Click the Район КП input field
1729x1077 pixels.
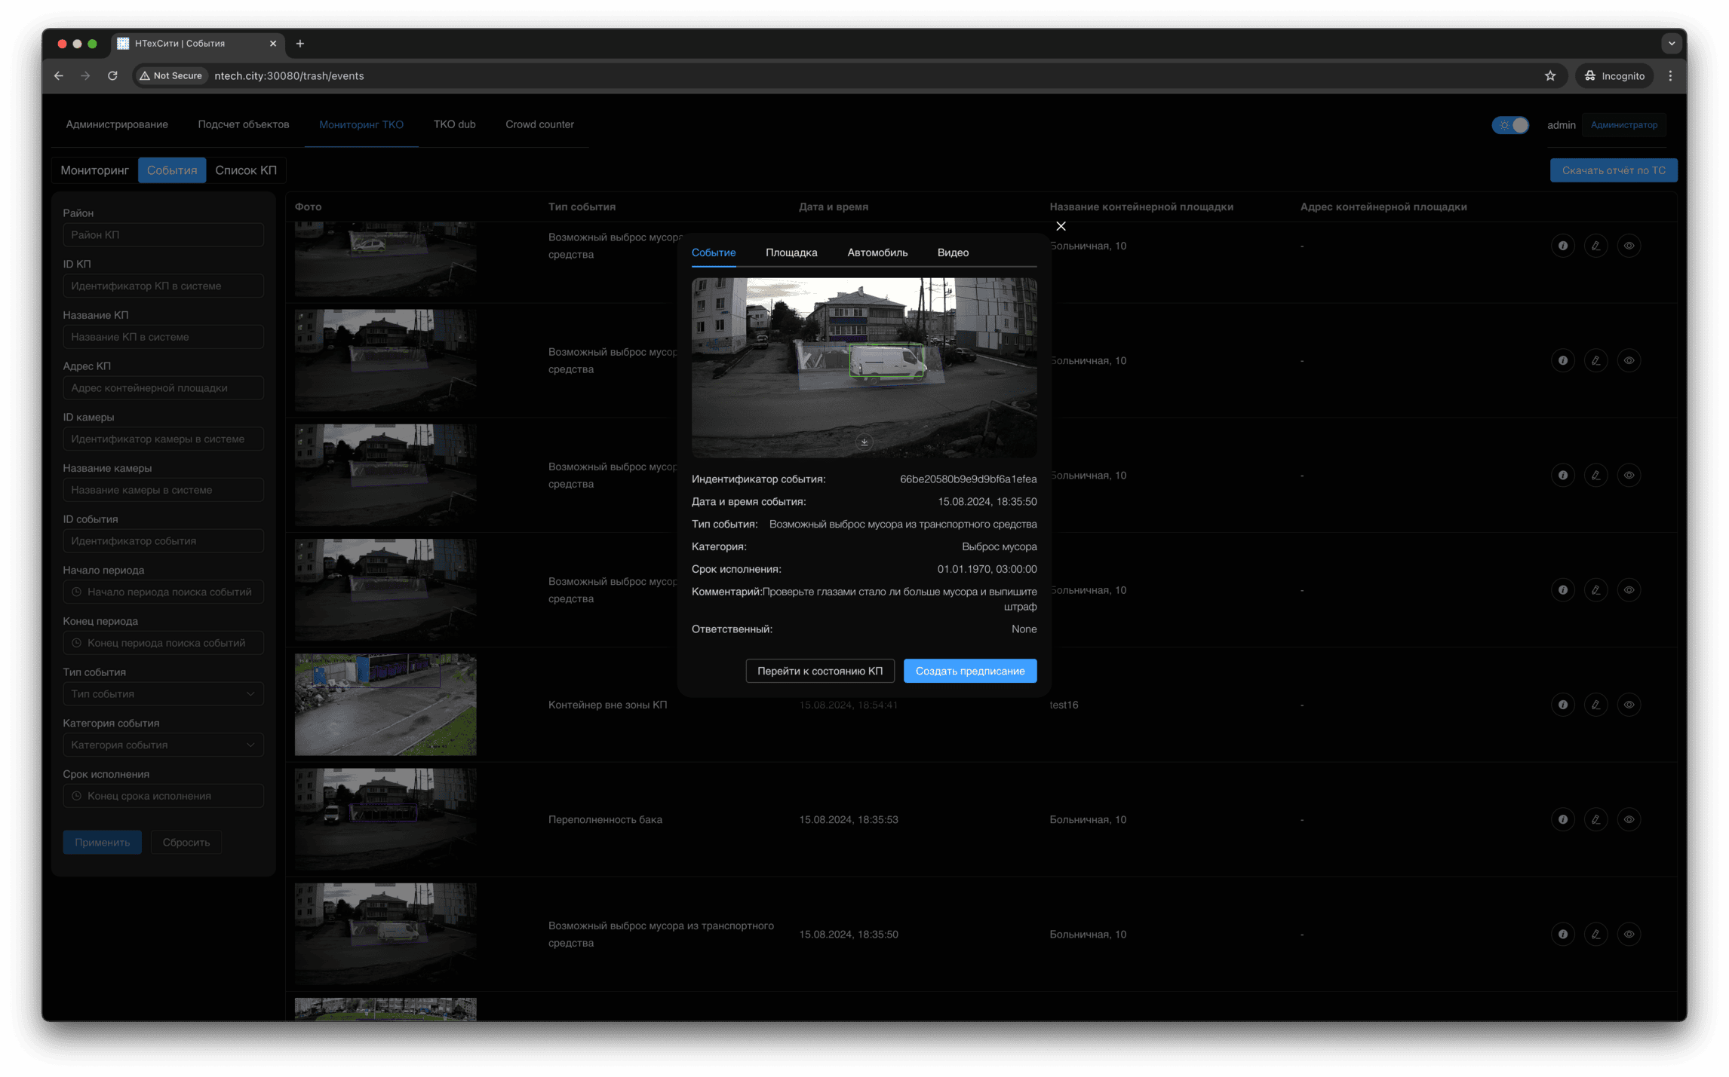pos(163,235)
